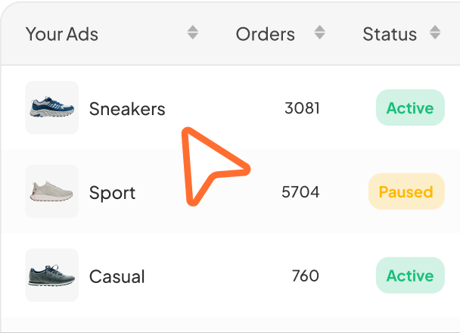This screenshot has width=460, height=333.
Task: Open the Sneakers ad name
Action: (127, 109)
